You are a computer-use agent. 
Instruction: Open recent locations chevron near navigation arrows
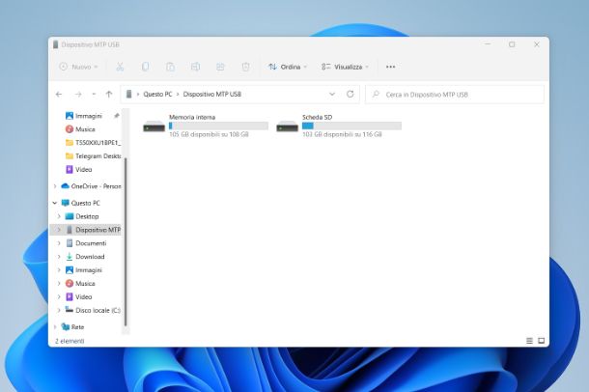(x=94, y=95)
